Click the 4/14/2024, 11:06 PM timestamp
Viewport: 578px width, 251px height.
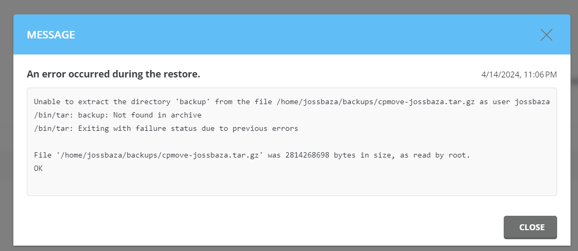click(519, 75)
